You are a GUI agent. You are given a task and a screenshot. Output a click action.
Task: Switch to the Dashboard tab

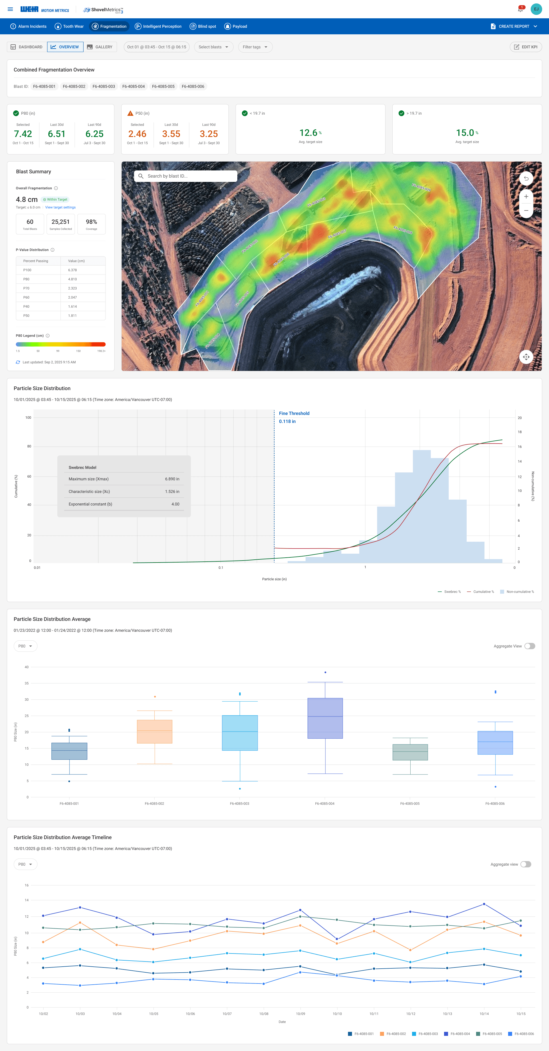coord(27,47)
